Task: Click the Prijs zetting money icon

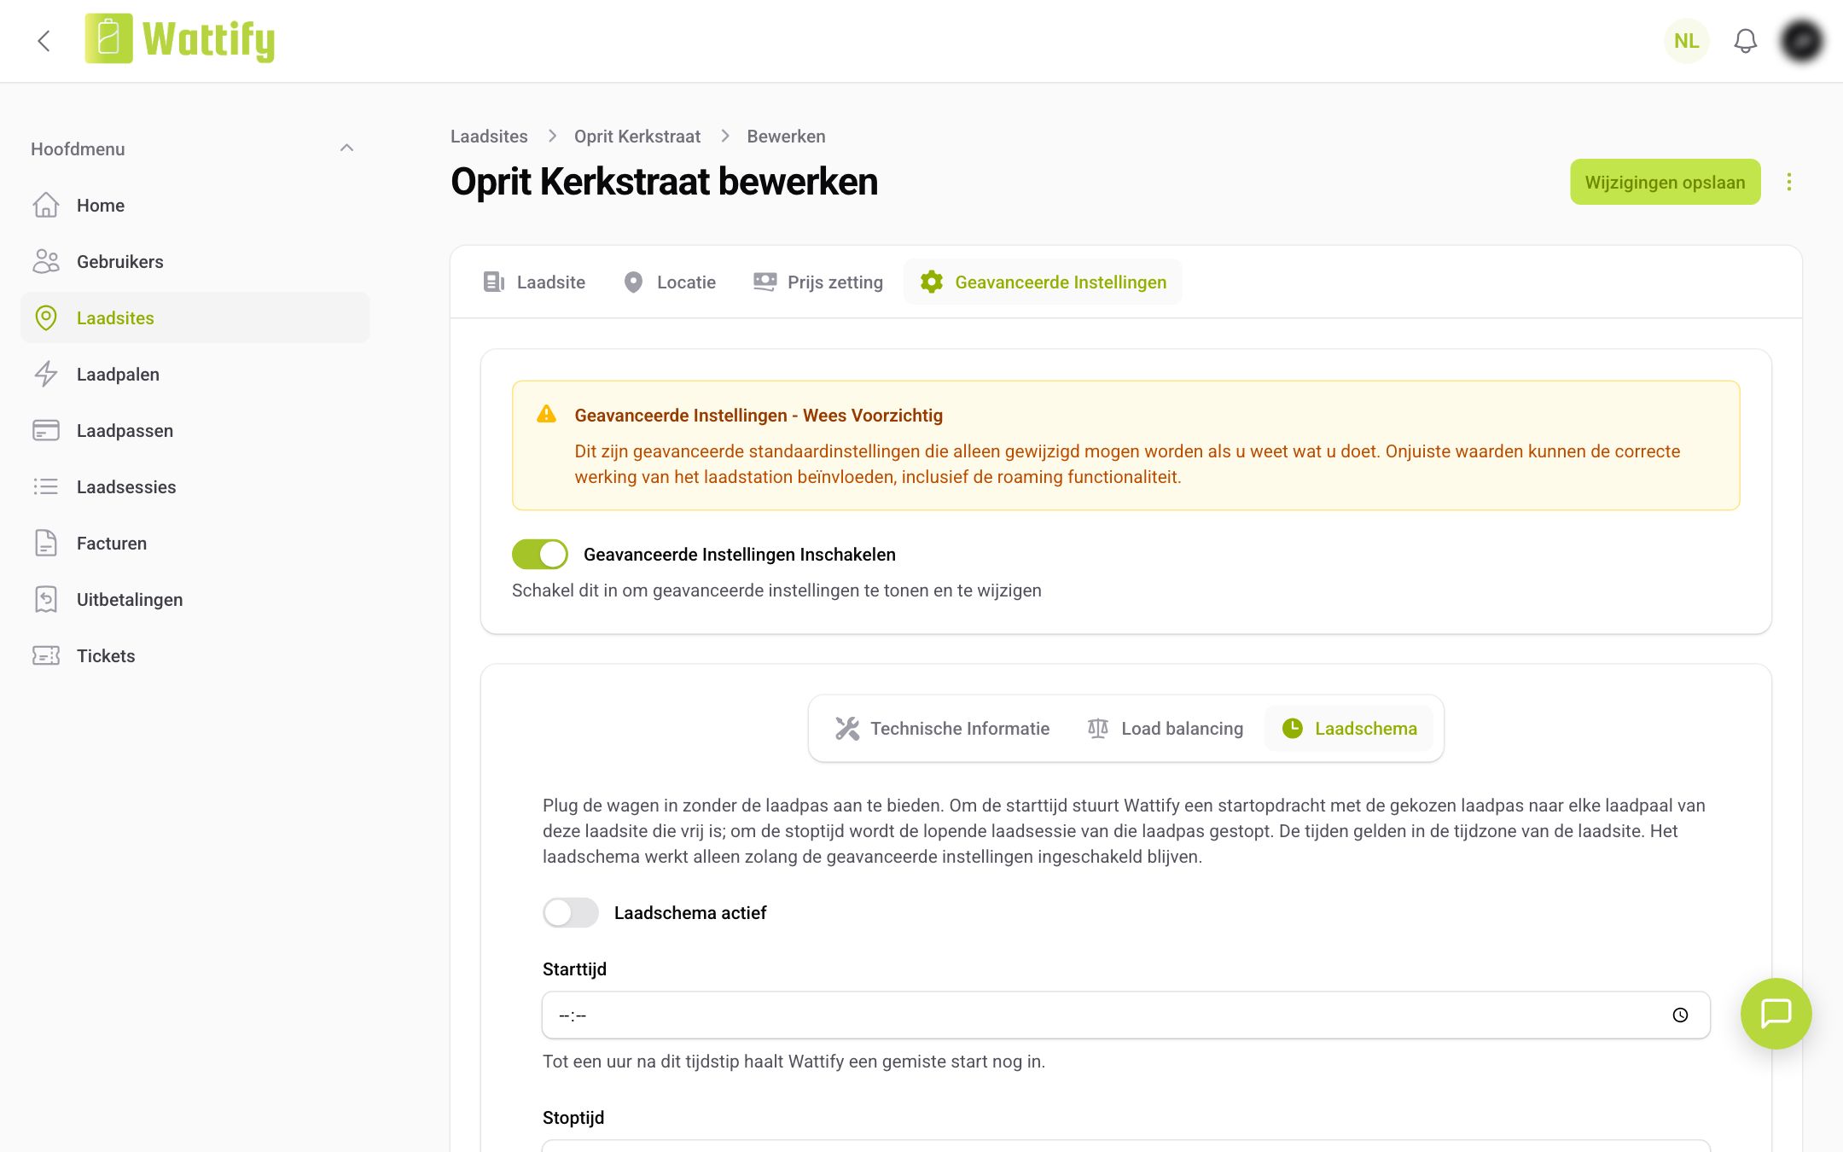Action: tap(765, 282)
